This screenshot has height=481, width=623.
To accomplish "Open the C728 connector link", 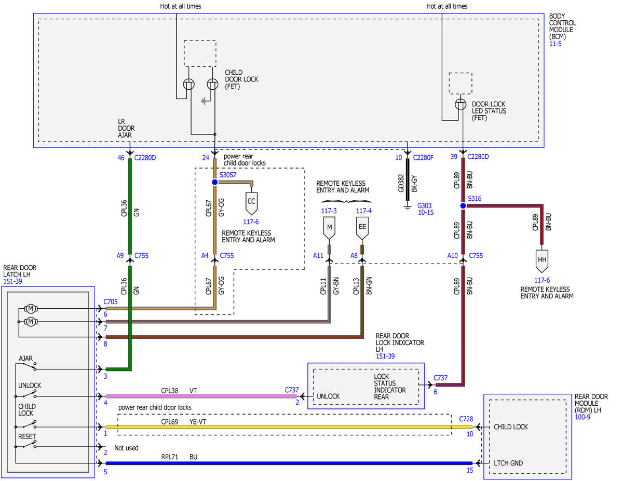I will 466,418.
